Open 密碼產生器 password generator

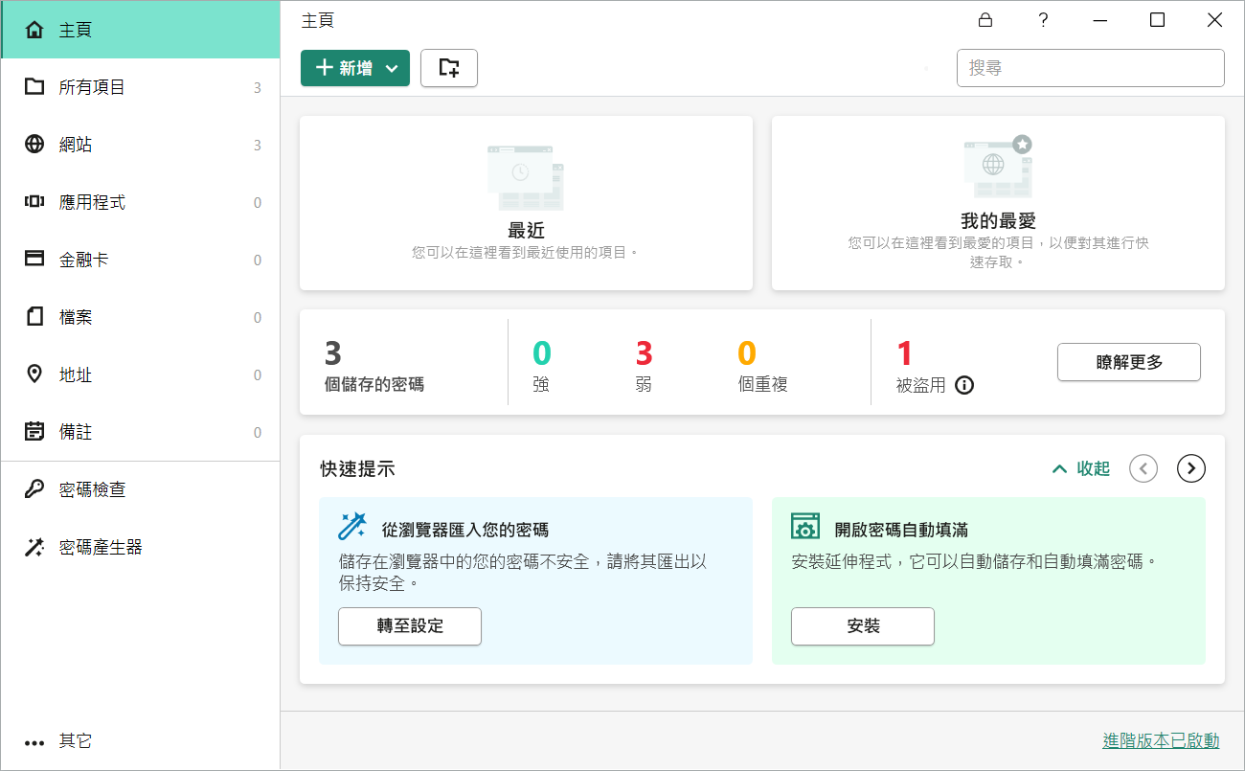(x=101, y=548)
